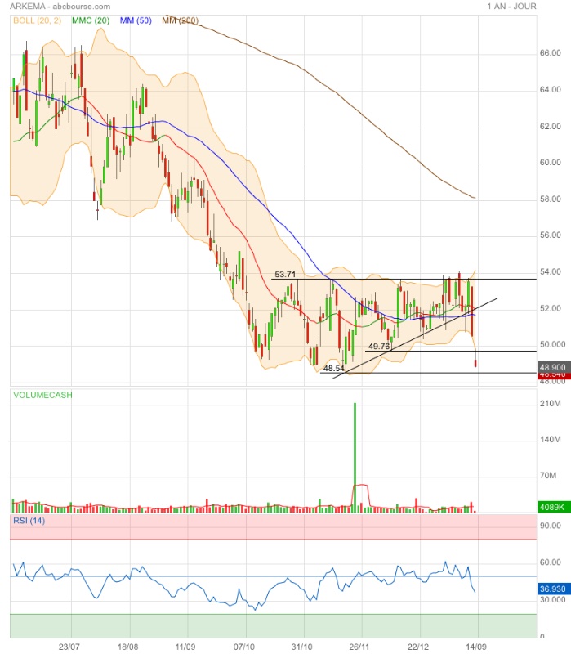Click the 30.000 RSI axis label
571x654 pixels.
553,599
